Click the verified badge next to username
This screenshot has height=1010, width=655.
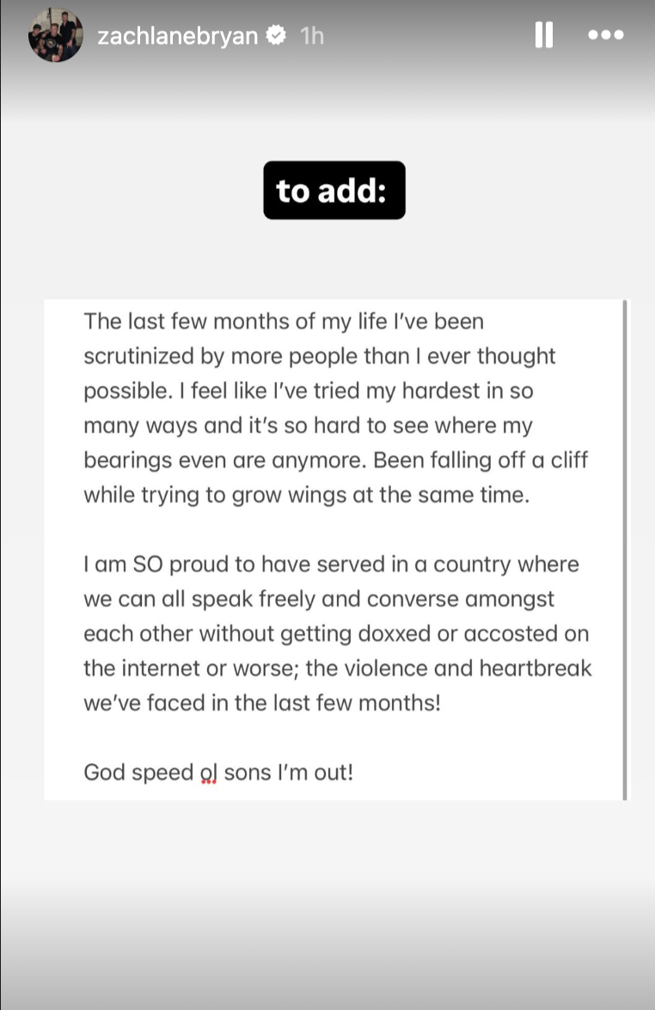[x=275, y=36]
